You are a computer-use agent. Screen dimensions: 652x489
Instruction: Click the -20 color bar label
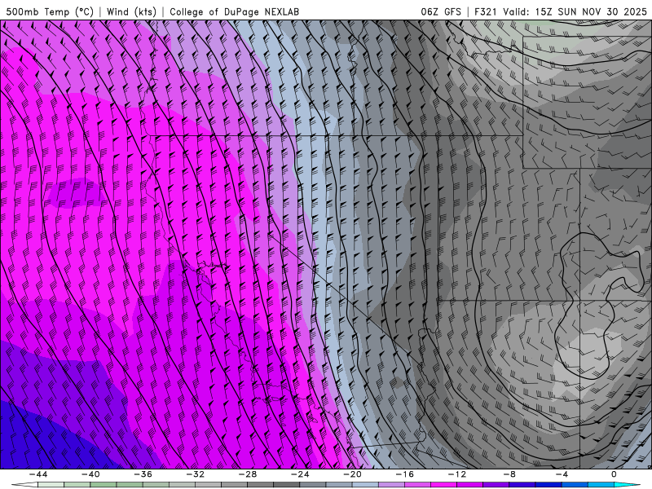353,474
